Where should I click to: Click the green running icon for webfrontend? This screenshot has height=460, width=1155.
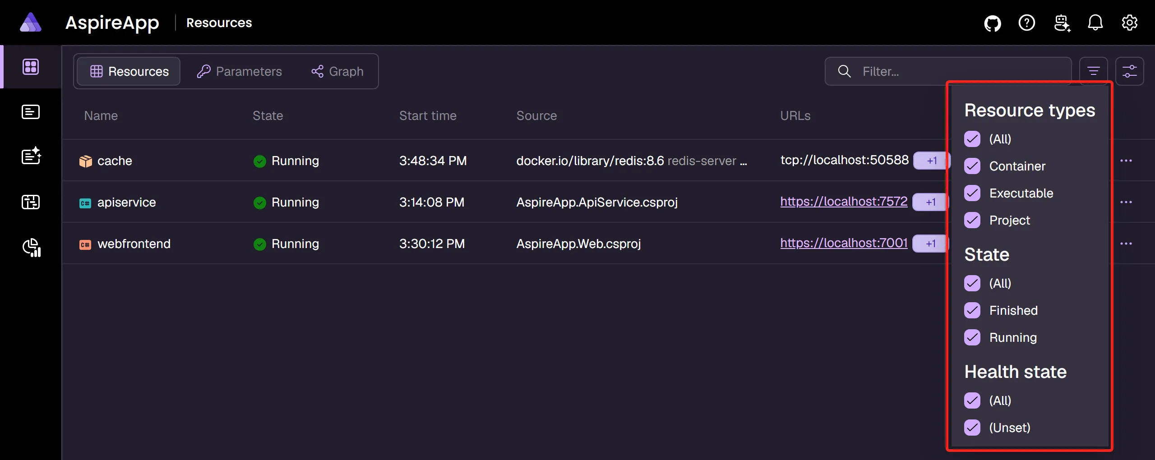point(260,244)
